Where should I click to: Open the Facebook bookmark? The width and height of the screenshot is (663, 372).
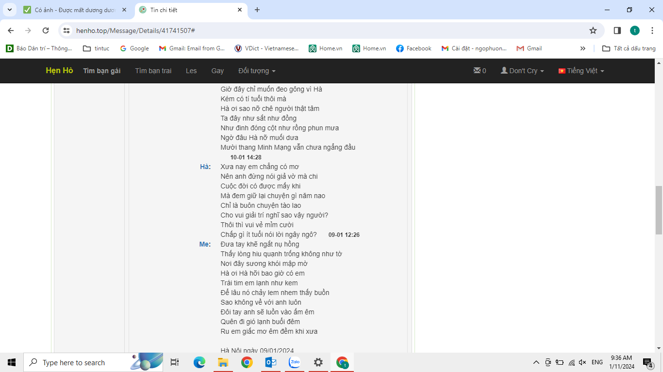(x=414, y=48)
